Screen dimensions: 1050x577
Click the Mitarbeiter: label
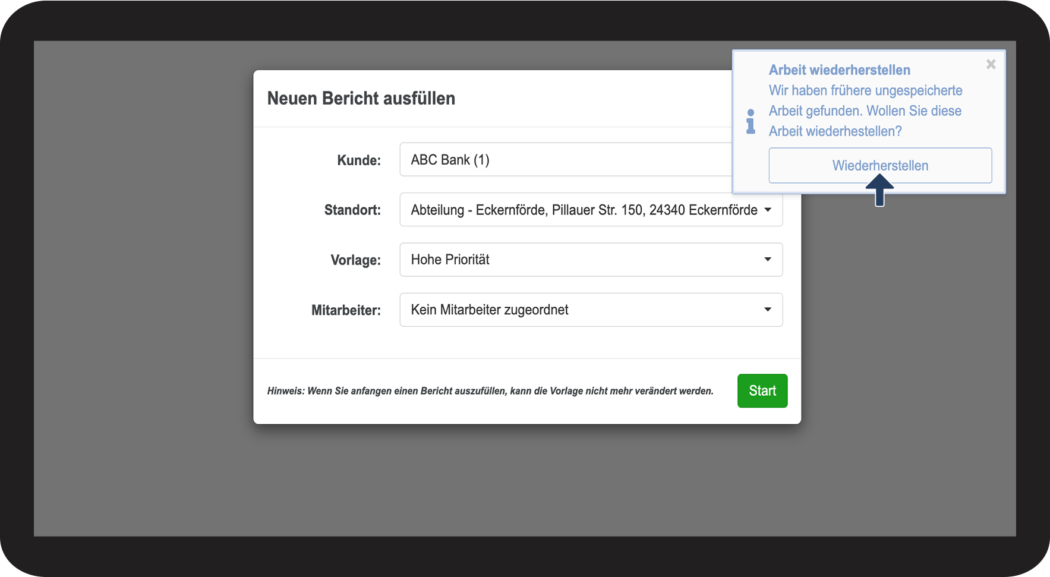click(x=346, y=310)
